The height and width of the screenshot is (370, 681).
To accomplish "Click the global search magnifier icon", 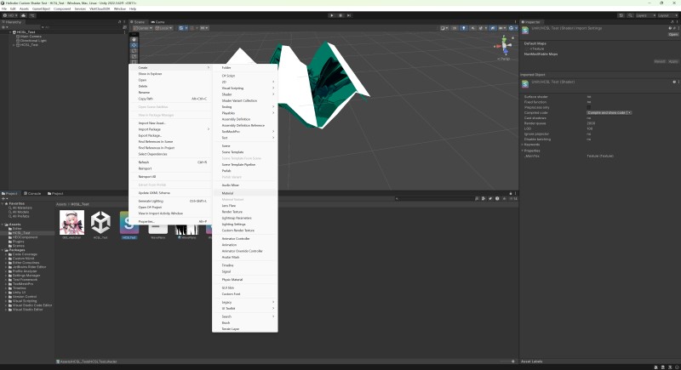I will point(630,15).
